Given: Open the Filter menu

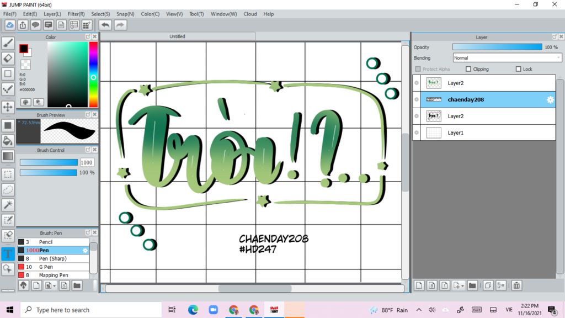Looking at the screenshot, I should [76, 14].
